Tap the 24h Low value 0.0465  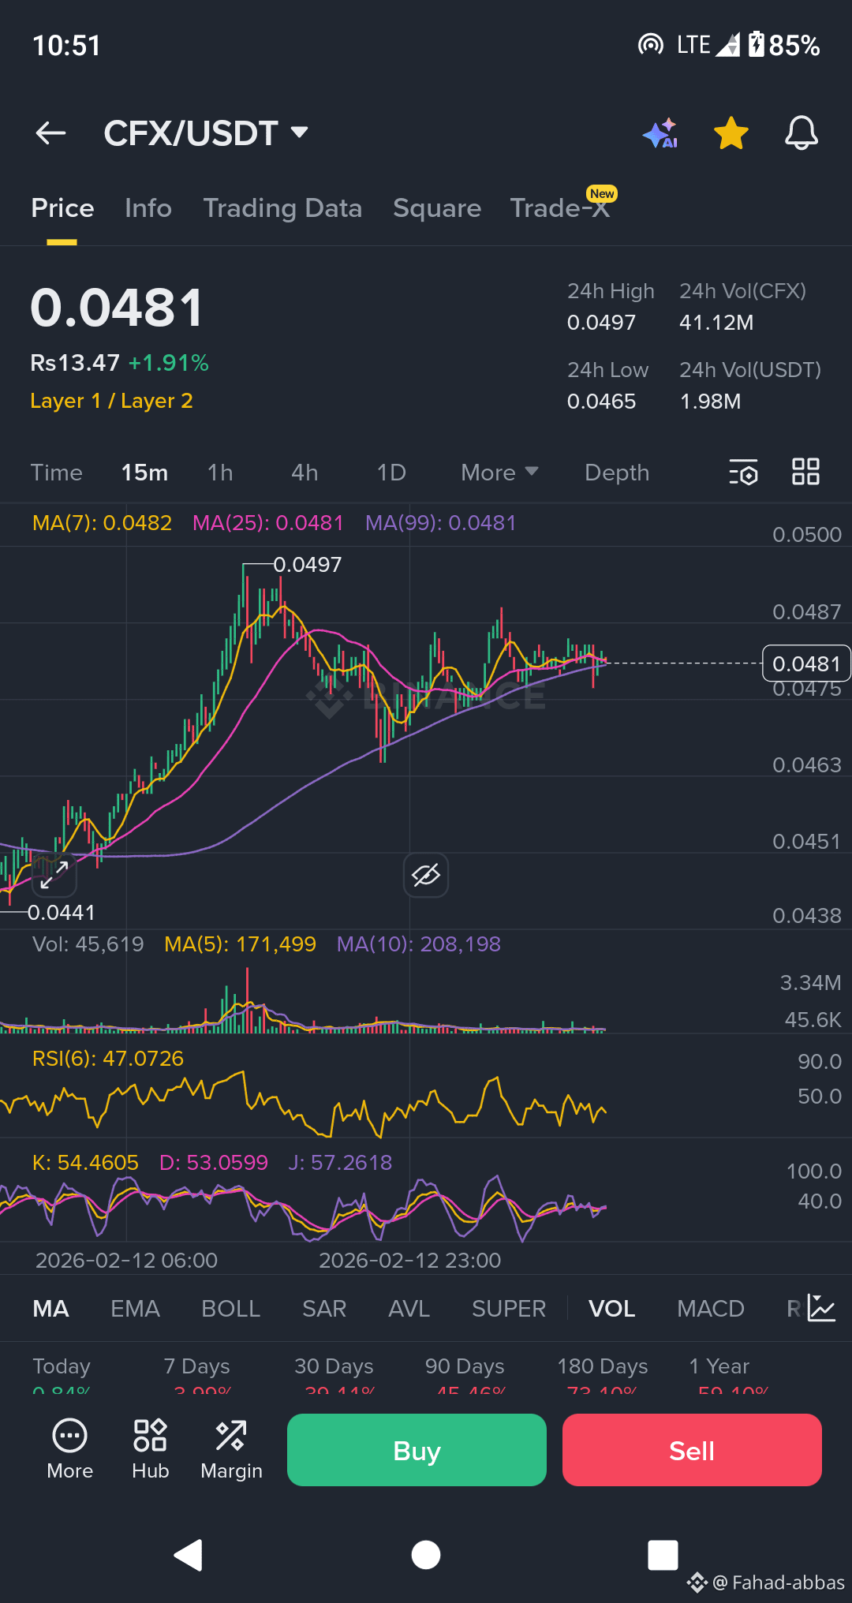pyautogui.click(x=601, y=402)
